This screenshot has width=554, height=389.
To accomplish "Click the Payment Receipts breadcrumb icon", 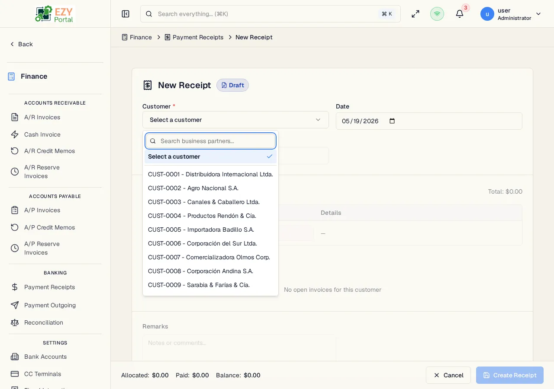I will (x=167, y=37).
